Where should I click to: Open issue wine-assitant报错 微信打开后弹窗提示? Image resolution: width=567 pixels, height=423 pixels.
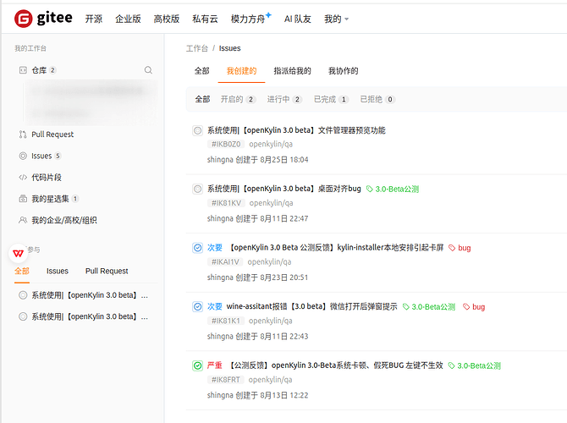tap(311, 306)
